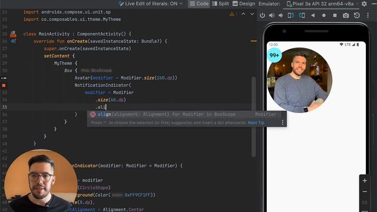This screenshot has width=377, height=212.
Task: Switch editor to Split view
Action: (x=220, y=4)
